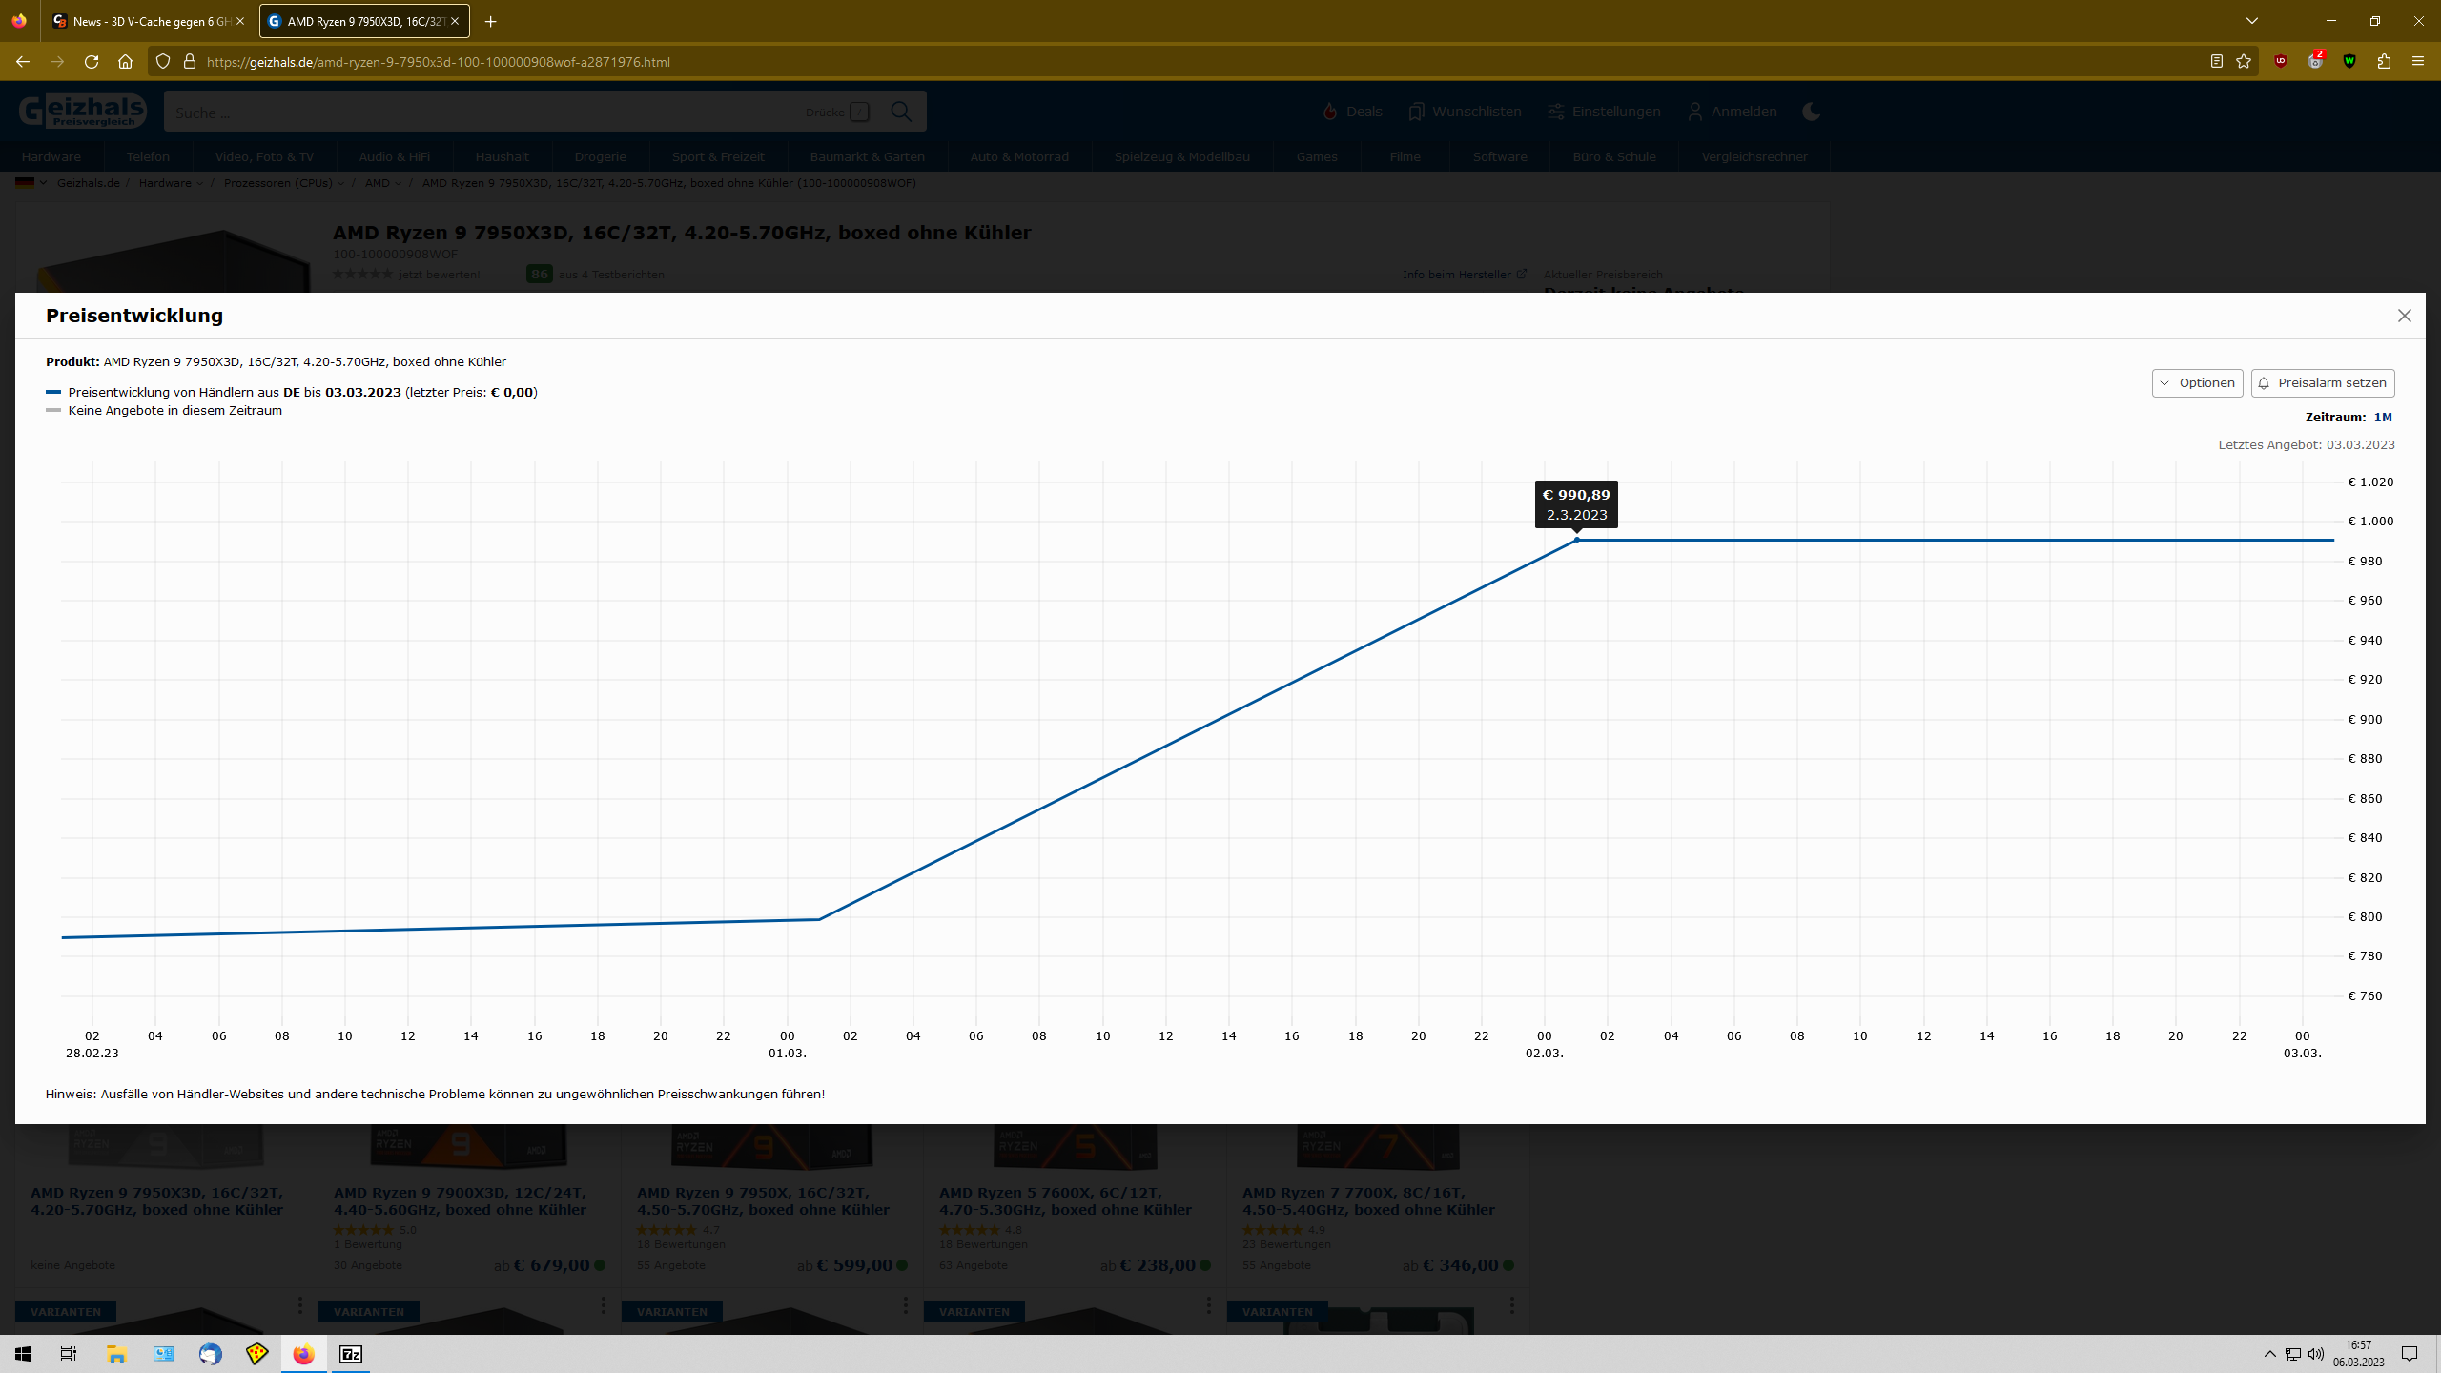Open Windows Start menu
2441x1373 pixels.
[23, 1354]
